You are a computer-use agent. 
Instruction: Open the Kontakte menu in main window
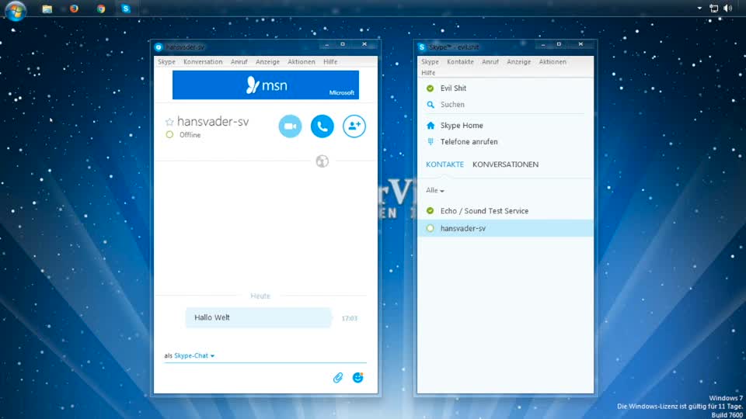pos(460,62)
